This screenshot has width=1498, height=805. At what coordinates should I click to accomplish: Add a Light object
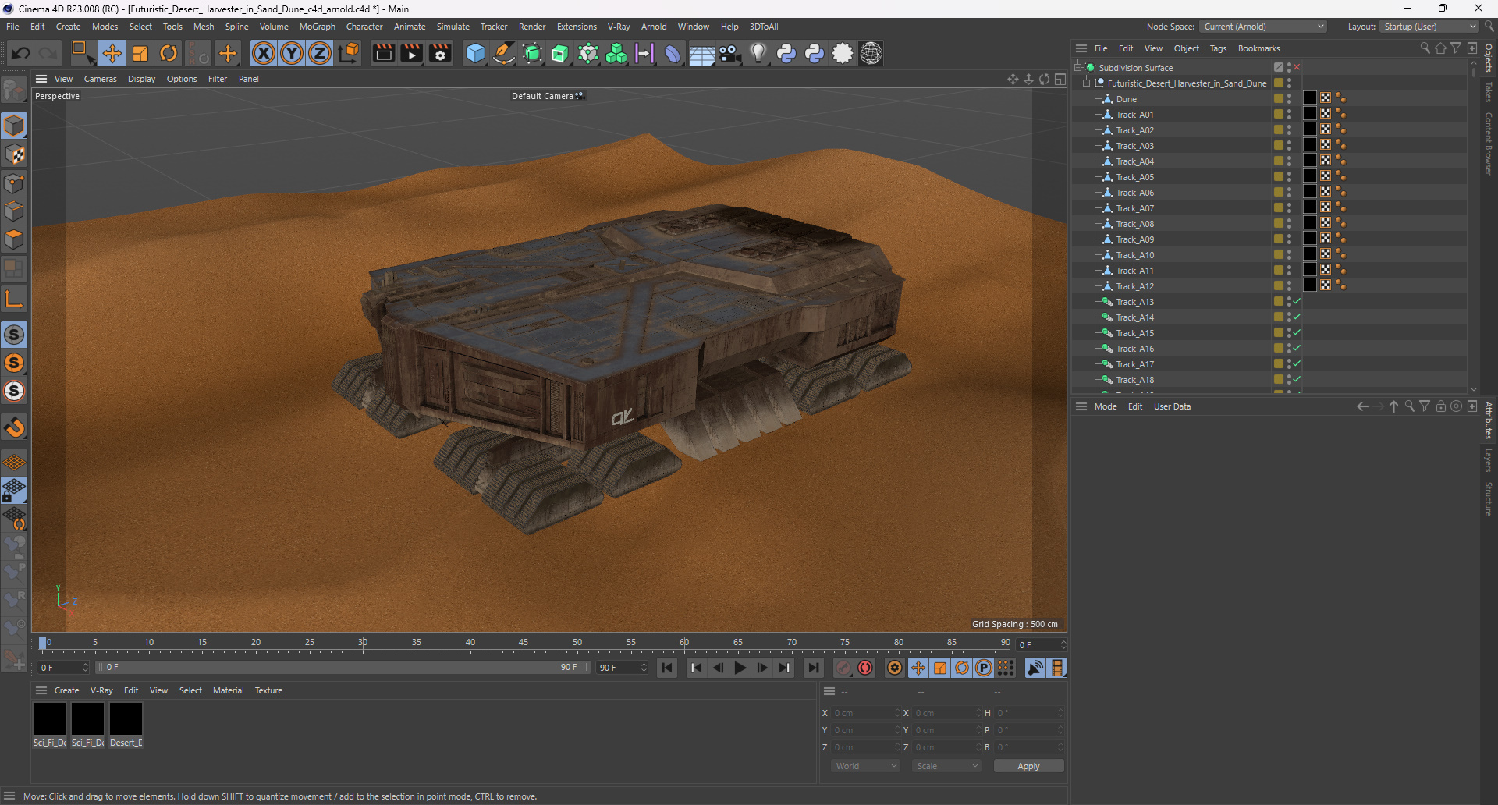pyautogui.click(x=758, y=53)
